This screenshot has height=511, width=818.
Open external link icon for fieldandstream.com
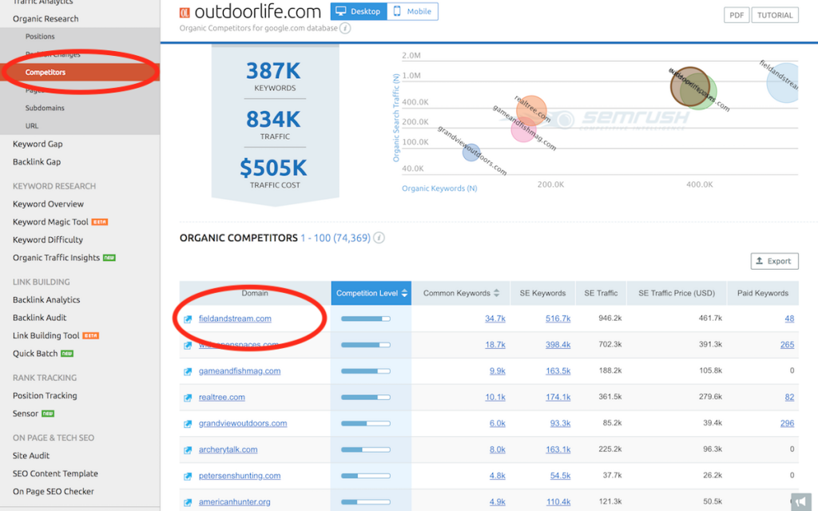(x=187, y=319)
